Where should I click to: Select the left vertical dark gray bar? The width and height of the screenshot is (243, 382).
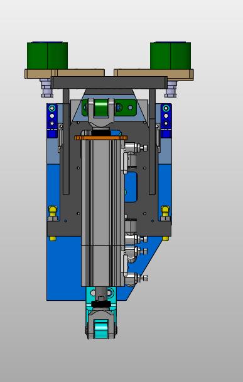(66, 142)
